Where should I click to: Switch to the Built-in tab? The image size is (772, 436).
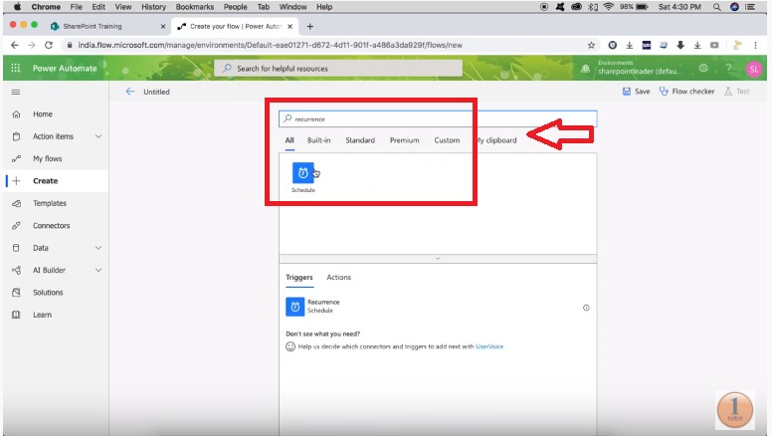(x=318, y=140)
